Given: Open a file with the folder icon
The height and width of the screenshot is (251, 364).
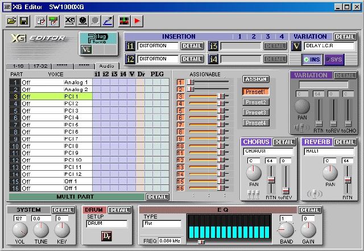Looking at the screenshot, I should [12, 21].
